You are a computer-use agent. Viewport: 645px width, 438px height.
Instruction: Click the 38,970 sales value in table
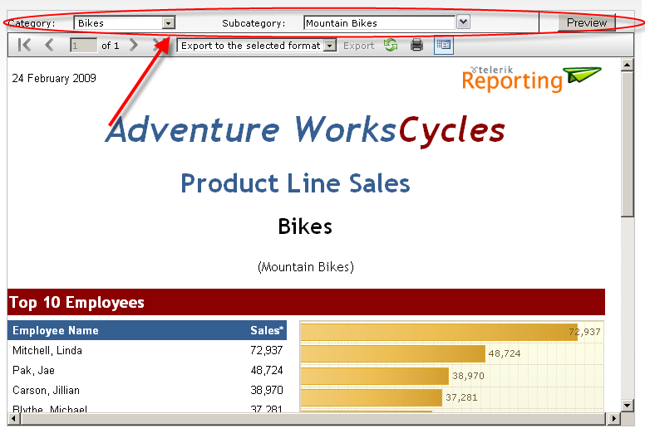[267, 390]
